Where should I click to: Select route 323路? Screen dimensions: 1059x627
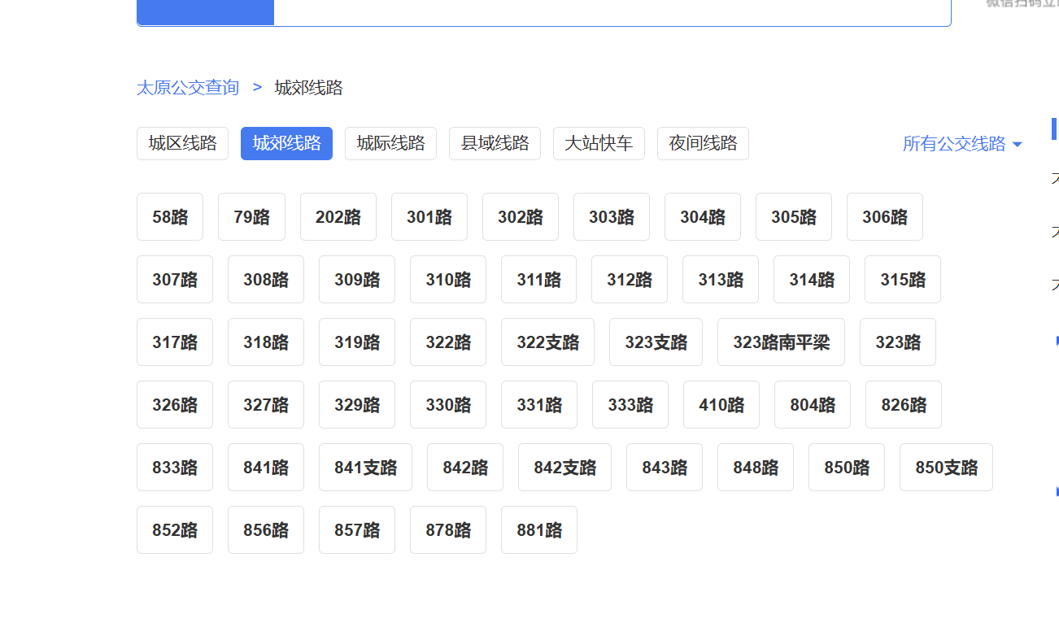click(898, 342)
